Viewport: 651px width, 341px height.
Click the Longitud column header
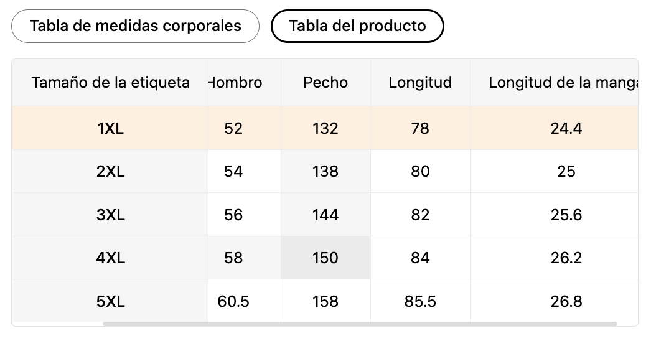[420, 82]
